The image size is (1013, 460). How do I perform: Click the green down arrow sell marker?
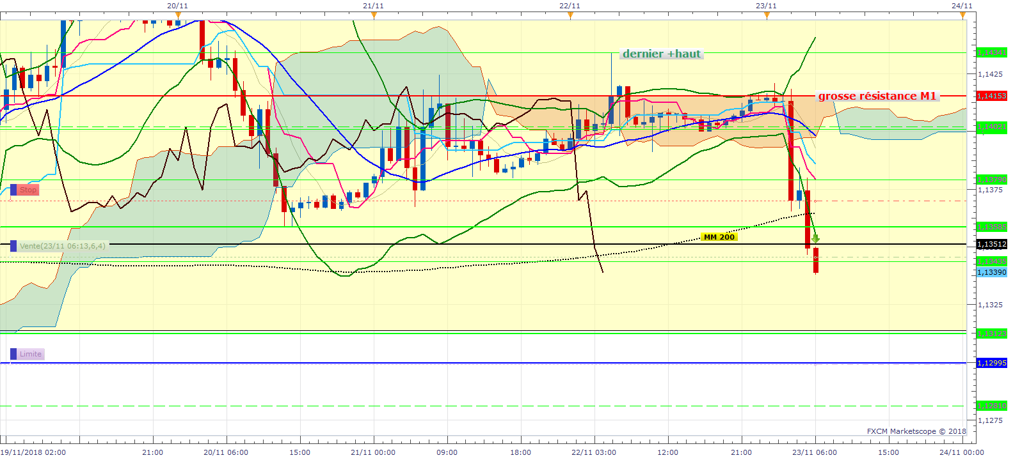point(815,238)
